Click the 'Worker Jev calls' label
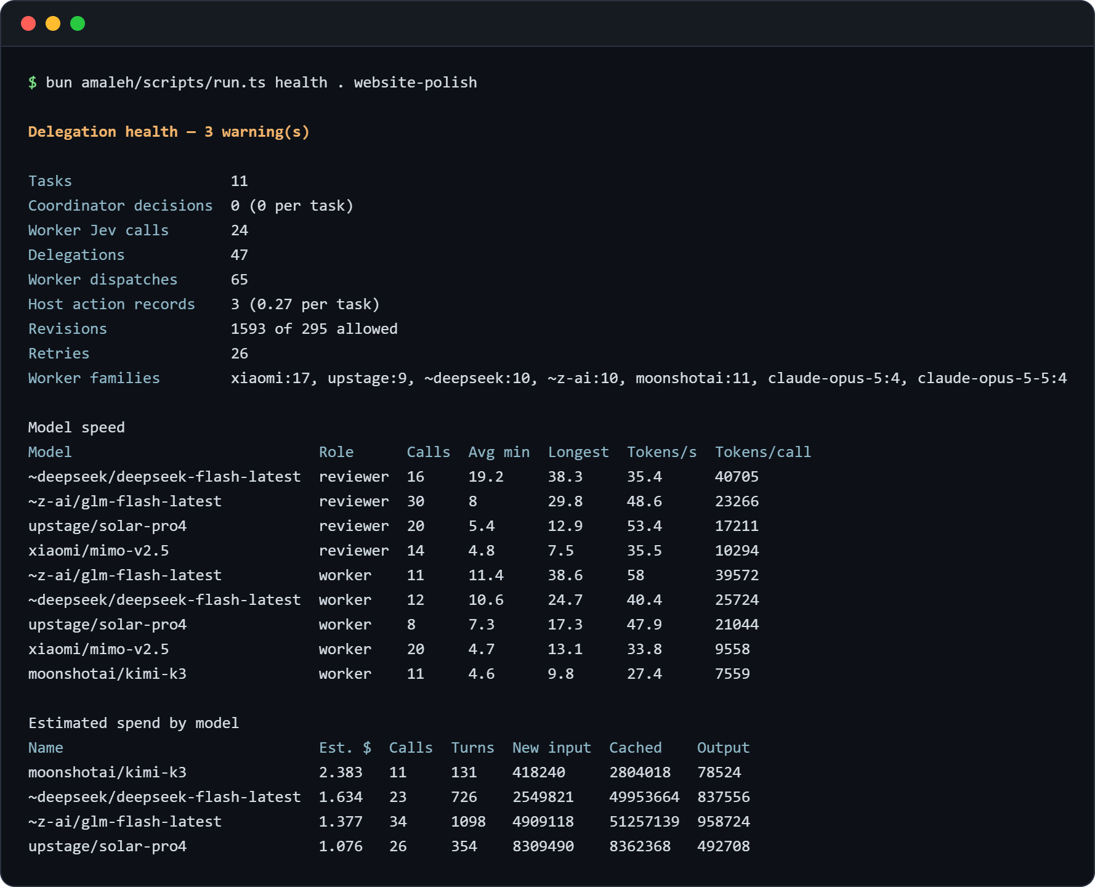Image resolution: width=1095 pixels, height=887 pixels. [x=99, y=230]
